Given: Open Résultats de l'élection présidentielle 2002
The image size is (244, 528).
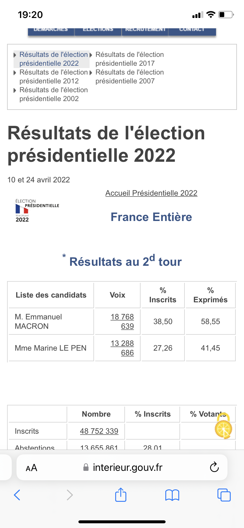Looking at the screenshot, I should (x=53, y=94).
